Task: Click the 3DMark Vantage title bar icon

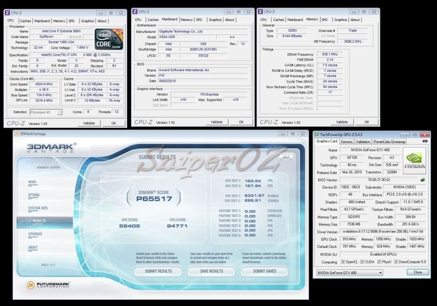Action: point(17,134)
